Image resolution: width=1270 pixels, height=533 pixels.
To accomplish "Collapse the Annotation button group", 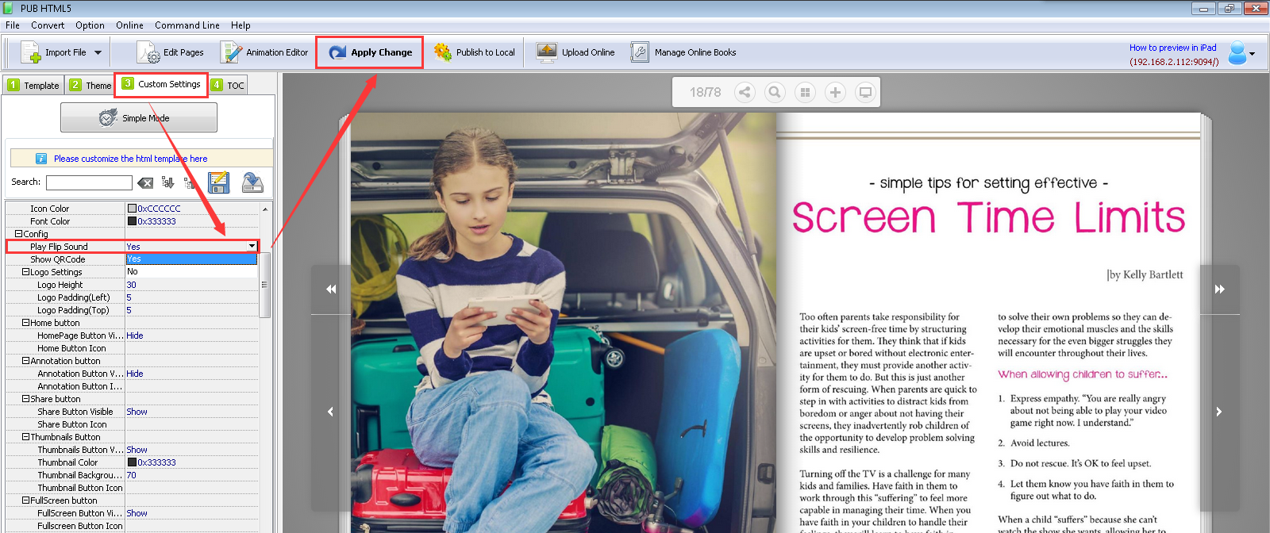I will pyautogui.click(x=25, y=361).
